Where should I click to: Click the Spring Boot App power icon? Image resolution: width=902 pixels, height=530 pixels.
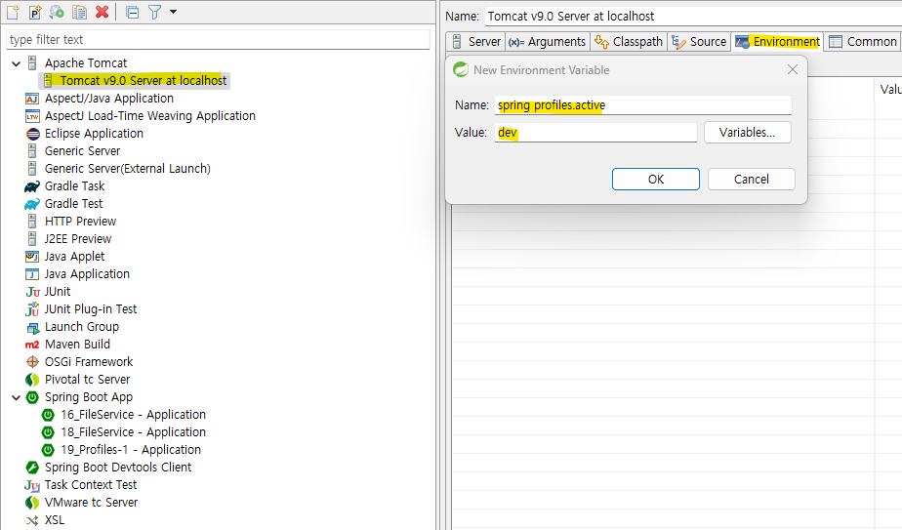[33, 397]
